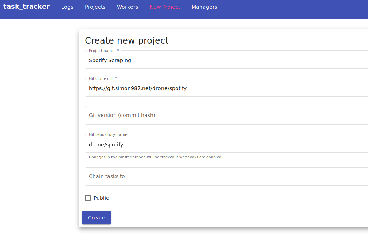Click the small Git clone url floating label
This screenshot has width=368, height=242.
[x=101, y=78]
